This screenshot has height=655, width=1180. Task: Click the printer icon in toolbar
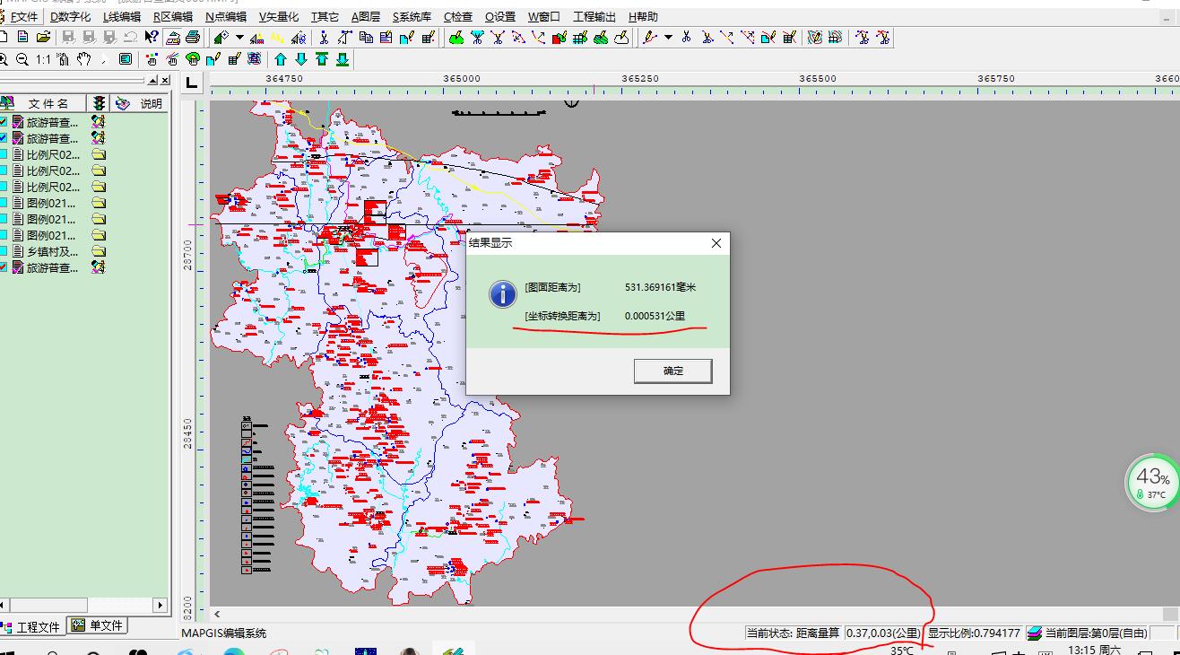(x=195, y=38)
